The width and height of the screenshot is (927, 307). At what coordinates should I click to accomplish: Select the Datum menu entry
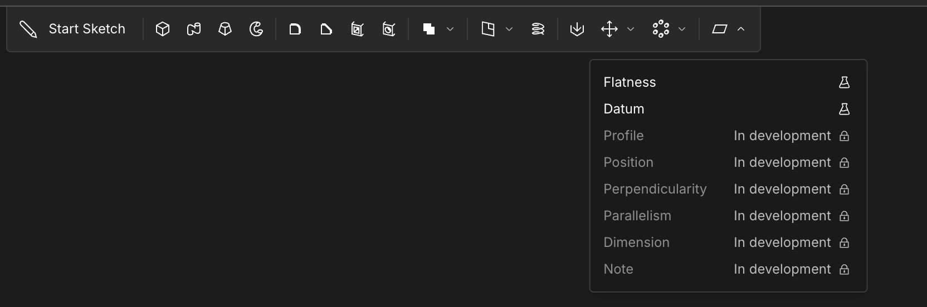coord(624,109)
